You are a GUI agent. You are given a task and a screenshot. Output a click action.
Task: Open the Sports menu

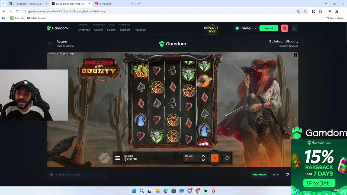[x=111, y=30]
